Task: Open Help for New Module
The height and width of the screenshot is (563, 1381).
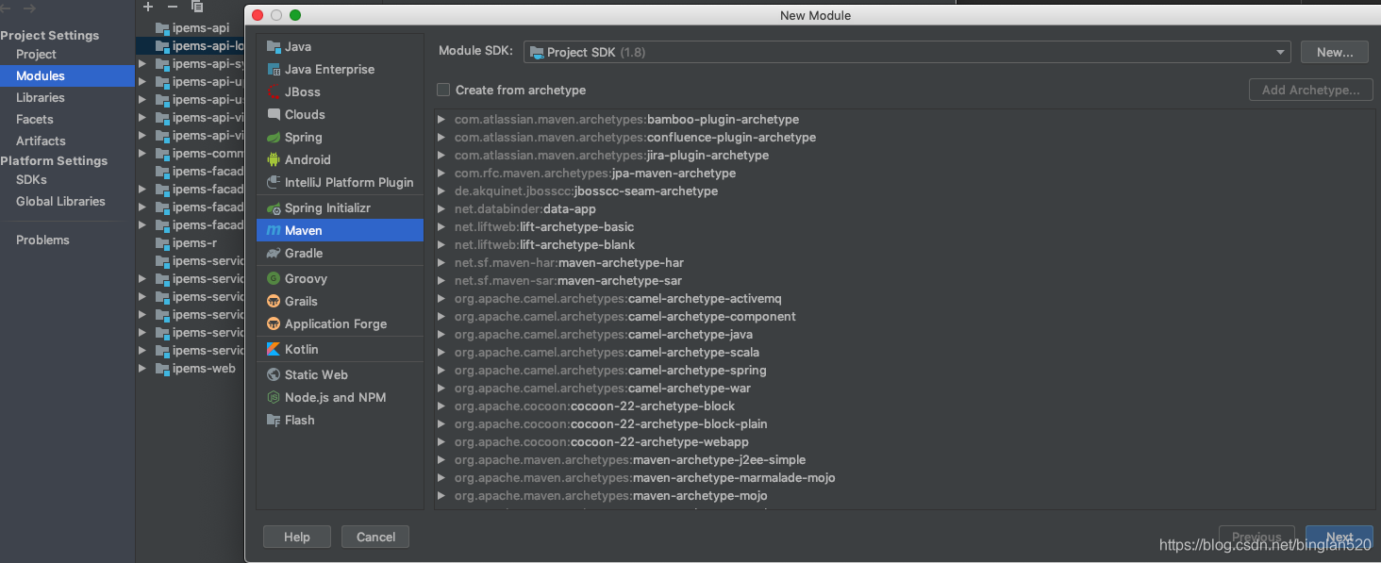Action: 297,537
